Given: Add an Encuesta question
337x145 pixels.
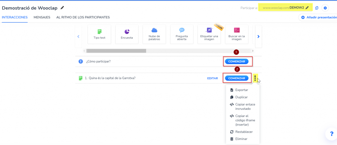Looking at the screenshot, I should pos(127,35).
